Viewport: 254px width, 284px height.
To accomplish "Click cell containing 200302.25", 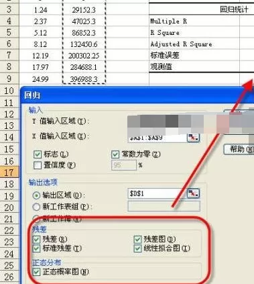I will coord(84,56).
